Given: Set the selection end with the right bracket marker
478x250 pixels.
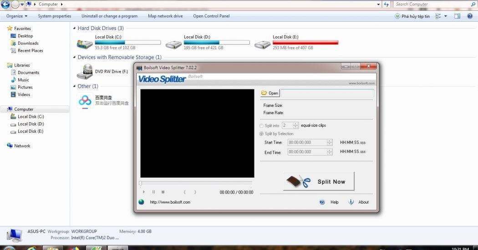Looking at the screenshot, I should tap(195, 192).
